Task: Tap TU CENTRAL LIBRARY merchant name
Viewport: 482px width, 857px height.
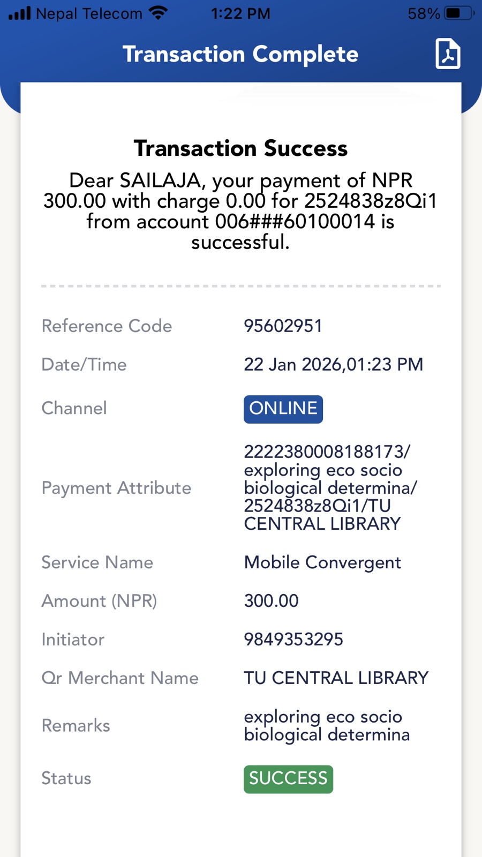Action: pos(336,678)
